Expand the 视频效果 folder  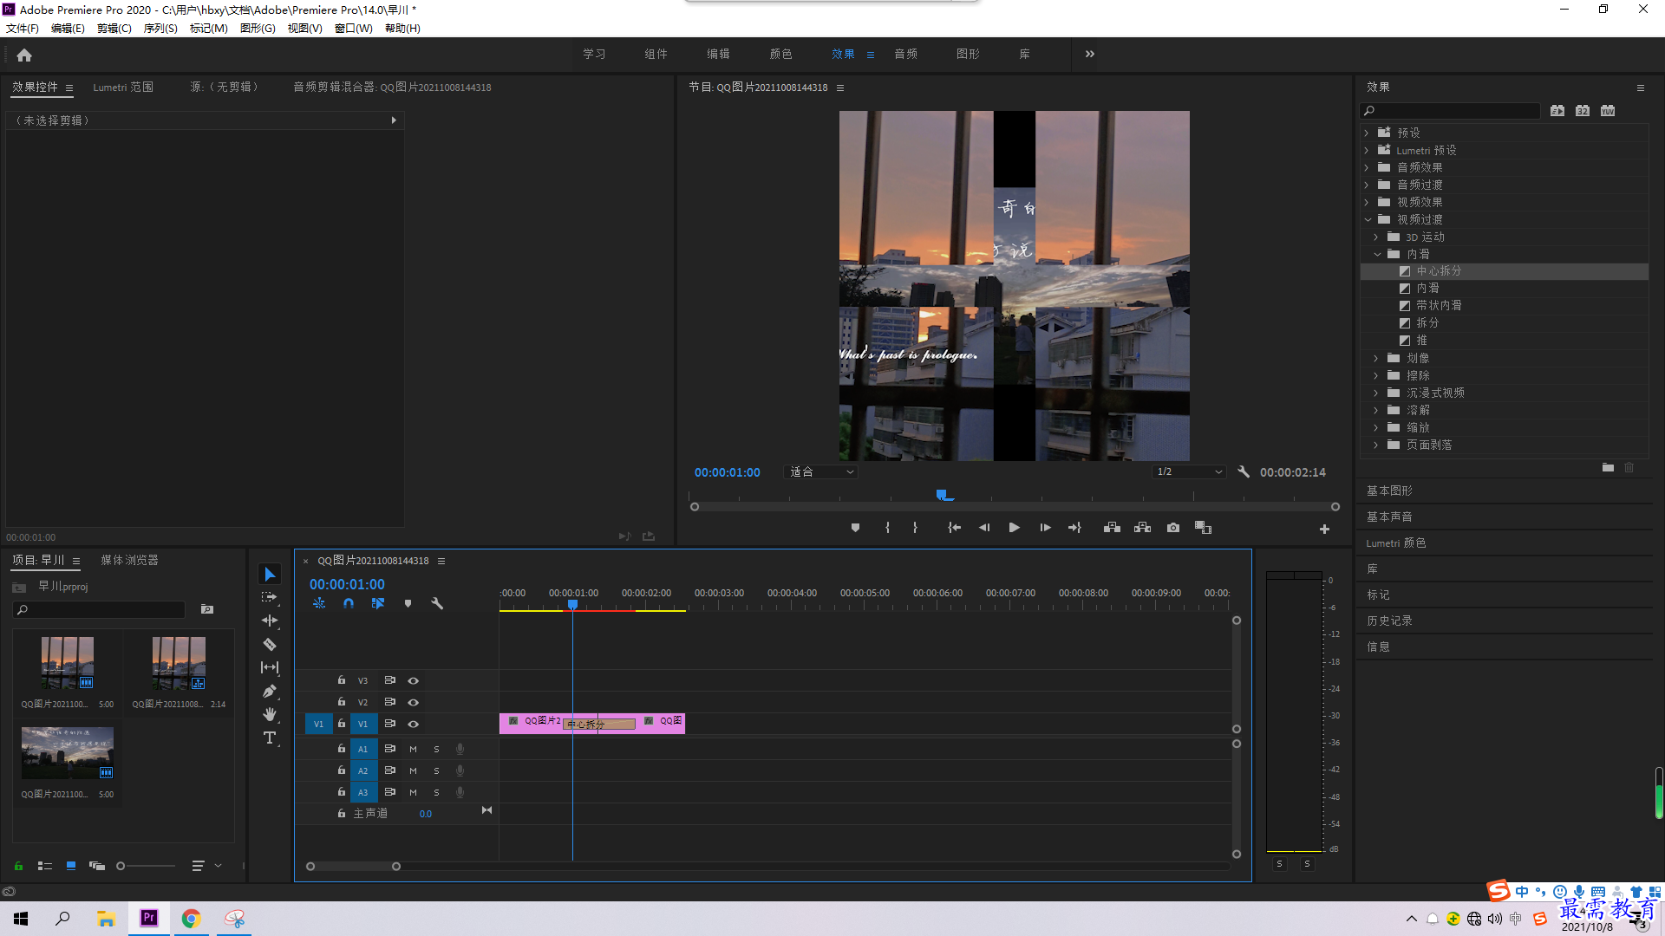(1367, 203)
